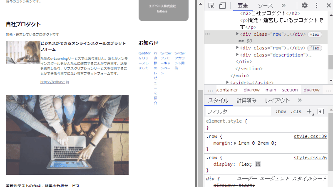Open the twitter アカウント開設 news link
This screenshot has height=187, width=333.
coord(180,60)
